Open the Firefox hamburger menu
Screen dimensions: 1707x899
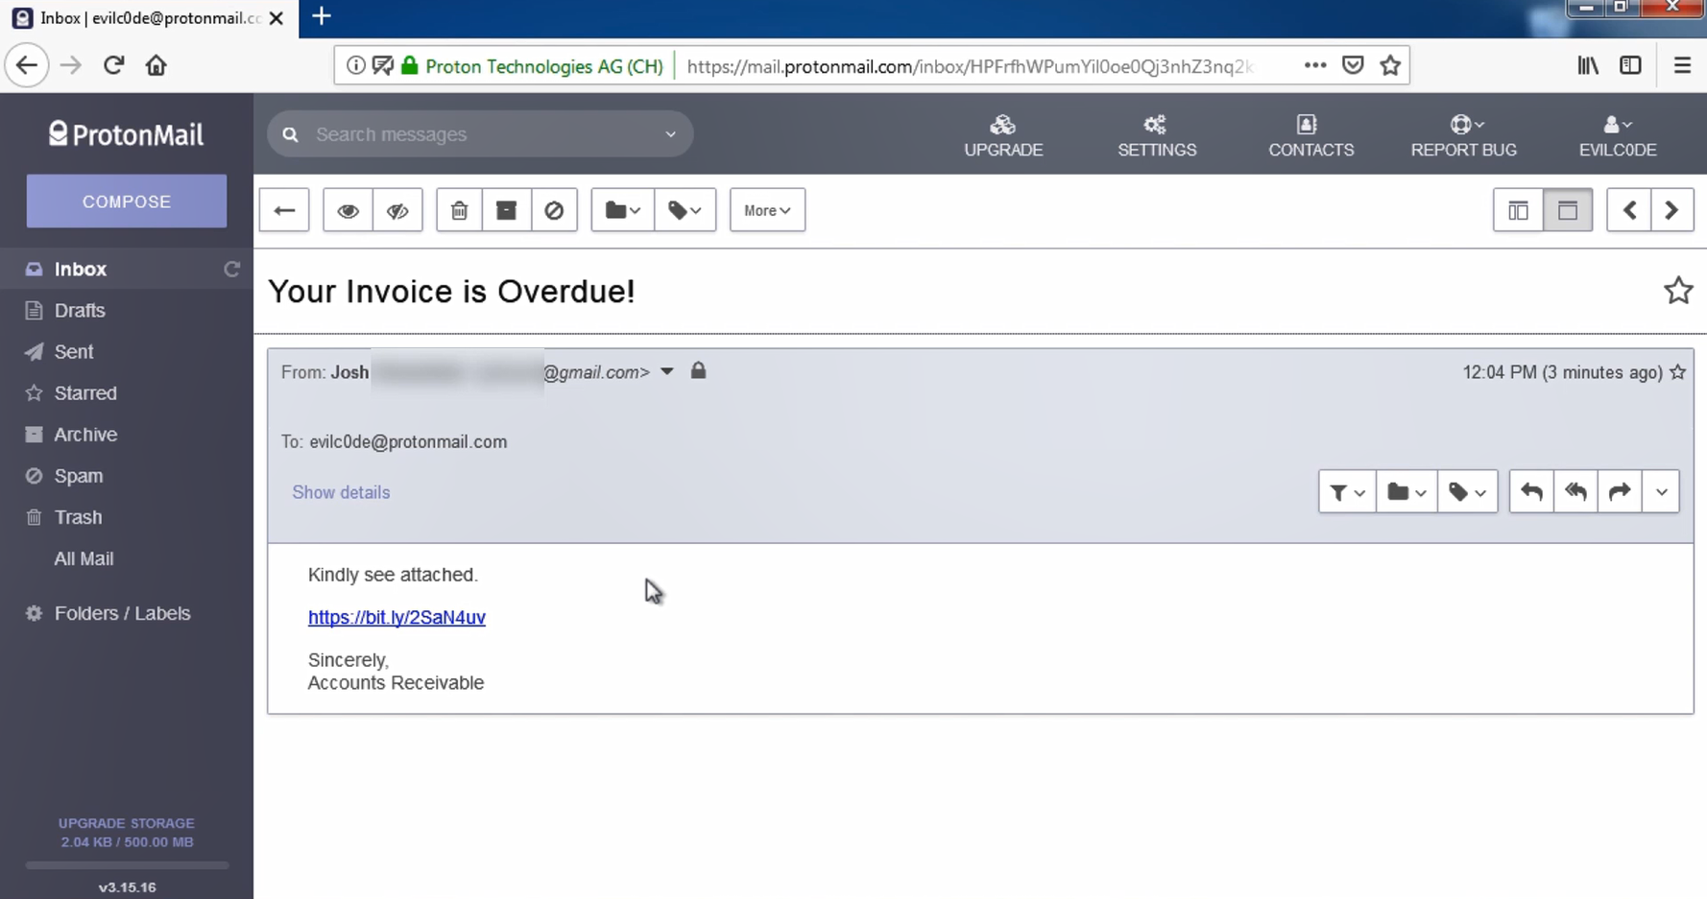[x=1682, y=65]
